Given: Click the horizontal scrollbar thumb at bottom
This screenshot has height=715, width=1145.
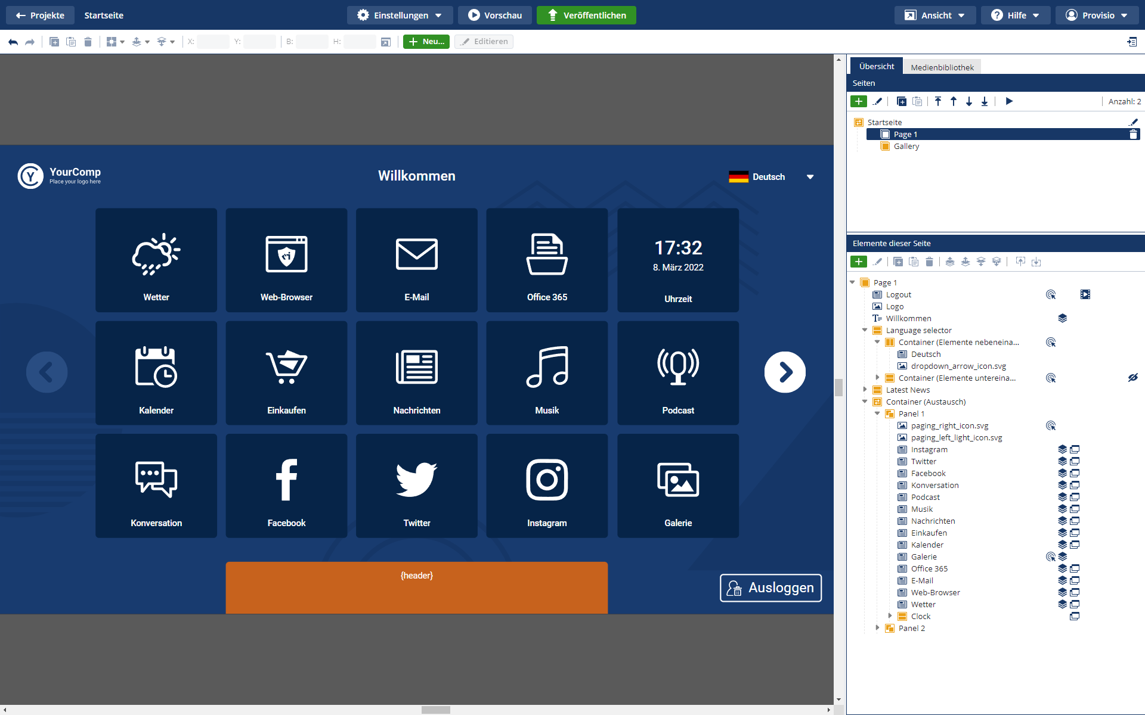Looking at the screenshot, I should coord(435,710).
